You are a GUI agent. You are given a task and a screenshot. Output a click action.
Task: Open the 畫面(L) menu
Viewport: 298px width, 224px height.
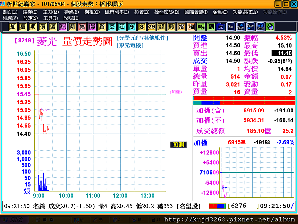pyautogui.click(x=10, y=12)
